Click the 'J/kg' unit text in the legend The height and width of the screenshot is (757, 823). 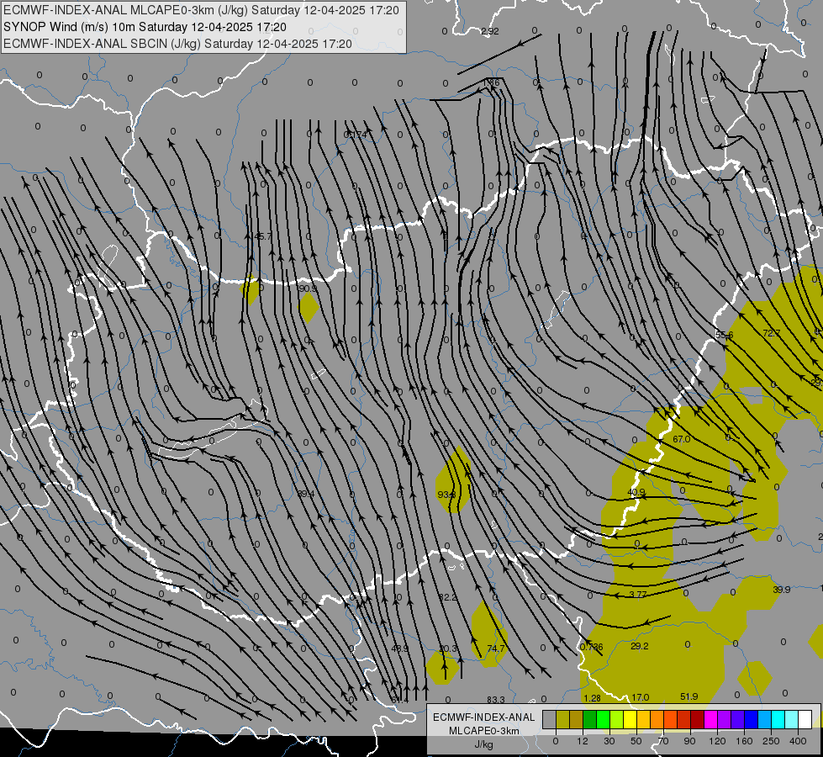click(x=484, y=744)
